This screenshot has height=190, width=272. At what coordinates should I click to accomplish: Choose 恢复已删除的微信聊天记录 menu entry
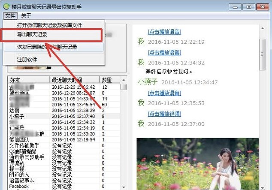[54, 47]
